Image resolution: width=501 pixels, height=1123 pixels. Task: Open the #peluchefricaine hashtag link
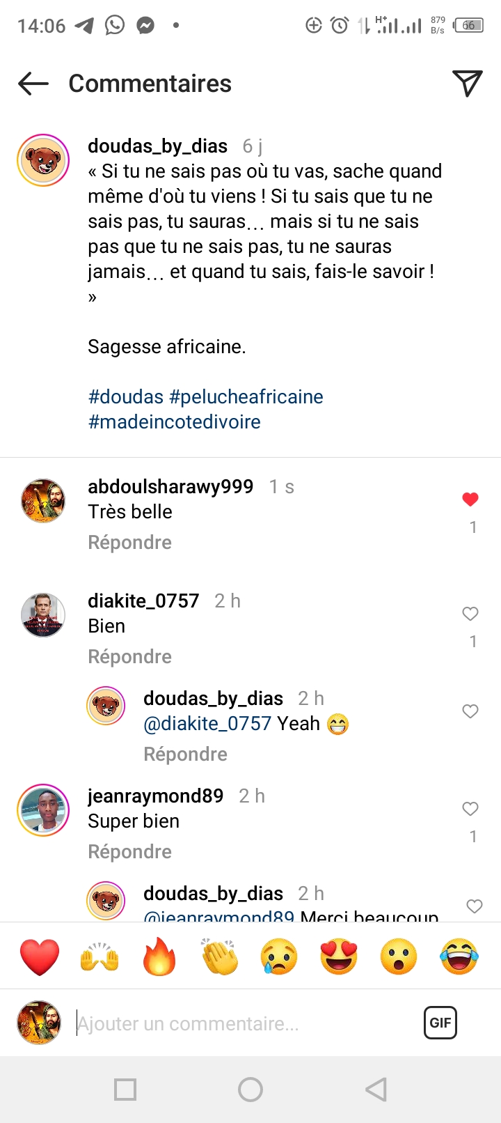tap(246, 397)
